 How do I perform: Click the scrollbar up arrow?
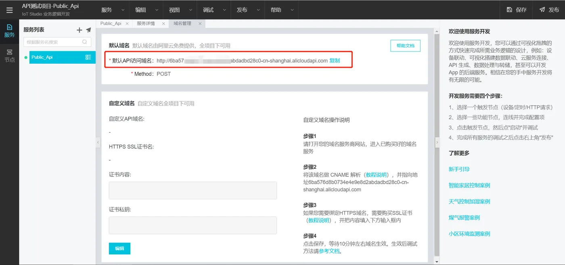(x=436, y=31)
